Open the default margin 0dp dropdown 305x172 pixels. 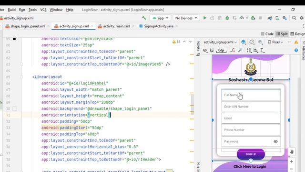tap(221, 51)
